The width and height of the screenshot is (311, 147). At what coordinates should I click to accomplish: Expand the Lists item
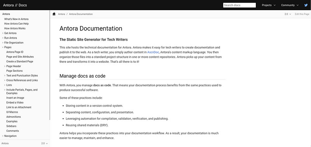pos(5,85)
